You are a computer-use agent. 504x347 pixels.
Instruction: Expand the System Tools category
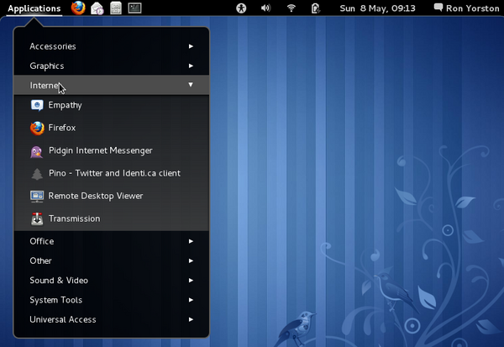point(112,300)
